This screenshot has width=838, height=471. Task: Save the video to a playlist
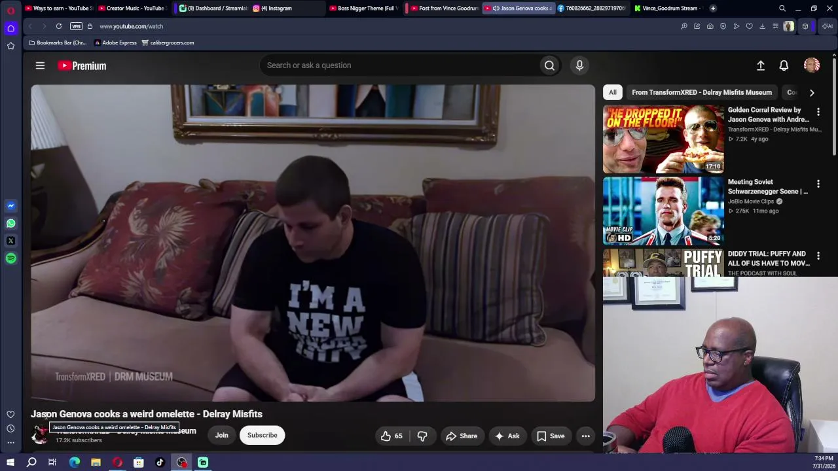coord(551,436)
